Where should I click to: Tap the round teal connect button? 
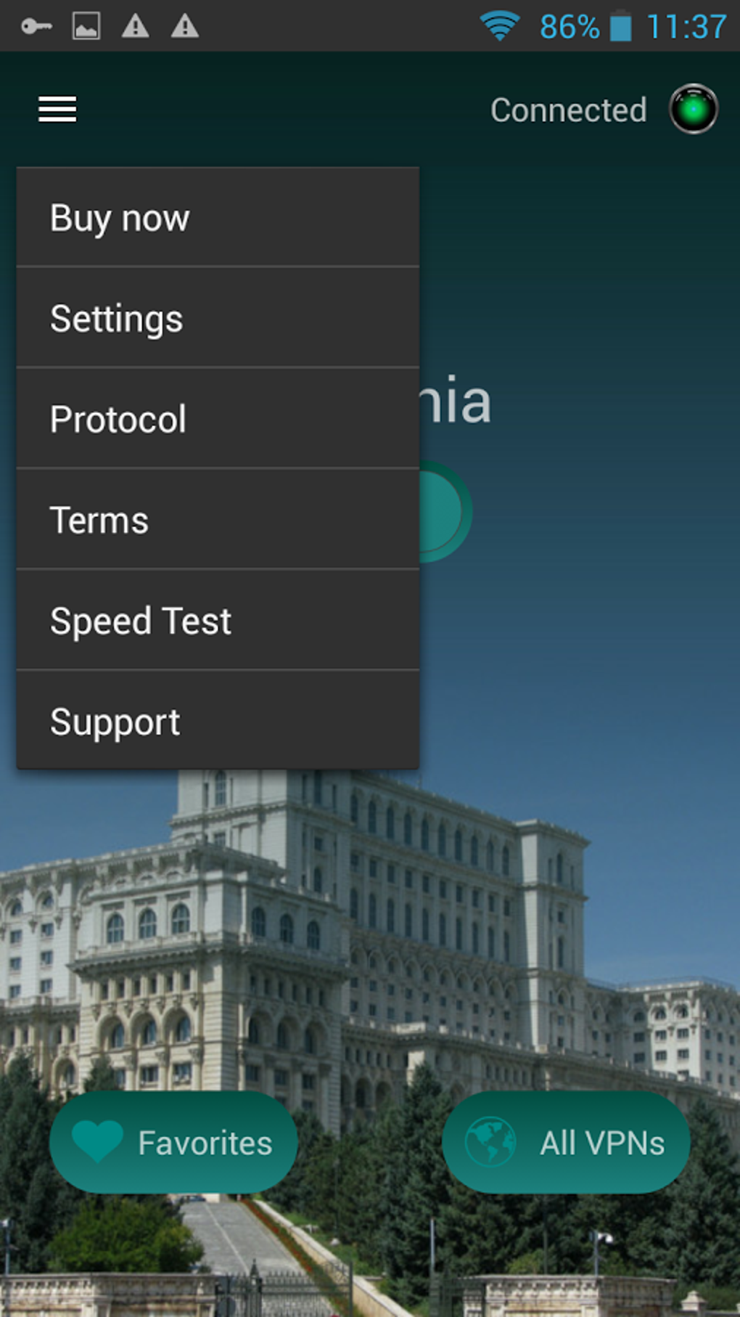tap(443, 512)
